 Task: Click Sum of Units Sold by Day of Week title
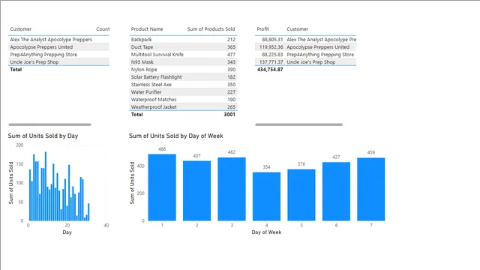pyautogui.click(x=176, y=136)
